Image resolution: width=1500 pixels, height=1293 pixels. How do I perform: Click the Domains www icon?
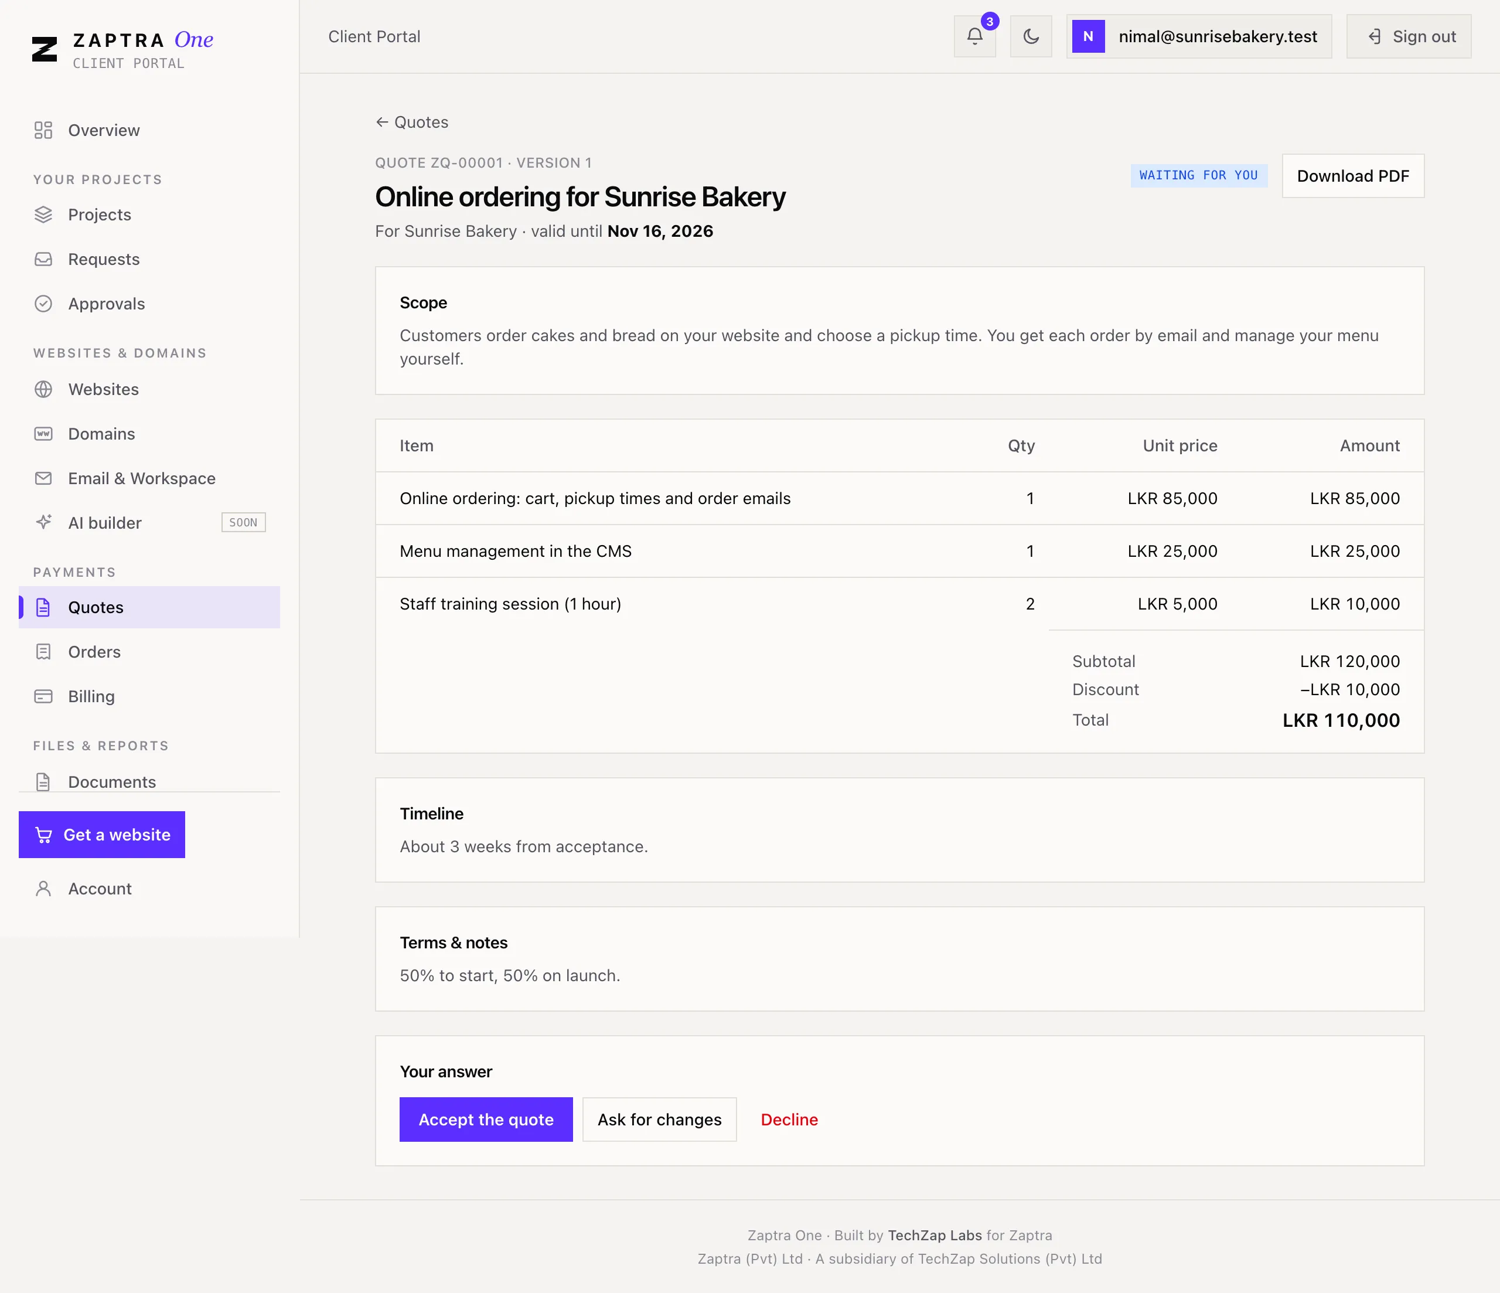43,434
